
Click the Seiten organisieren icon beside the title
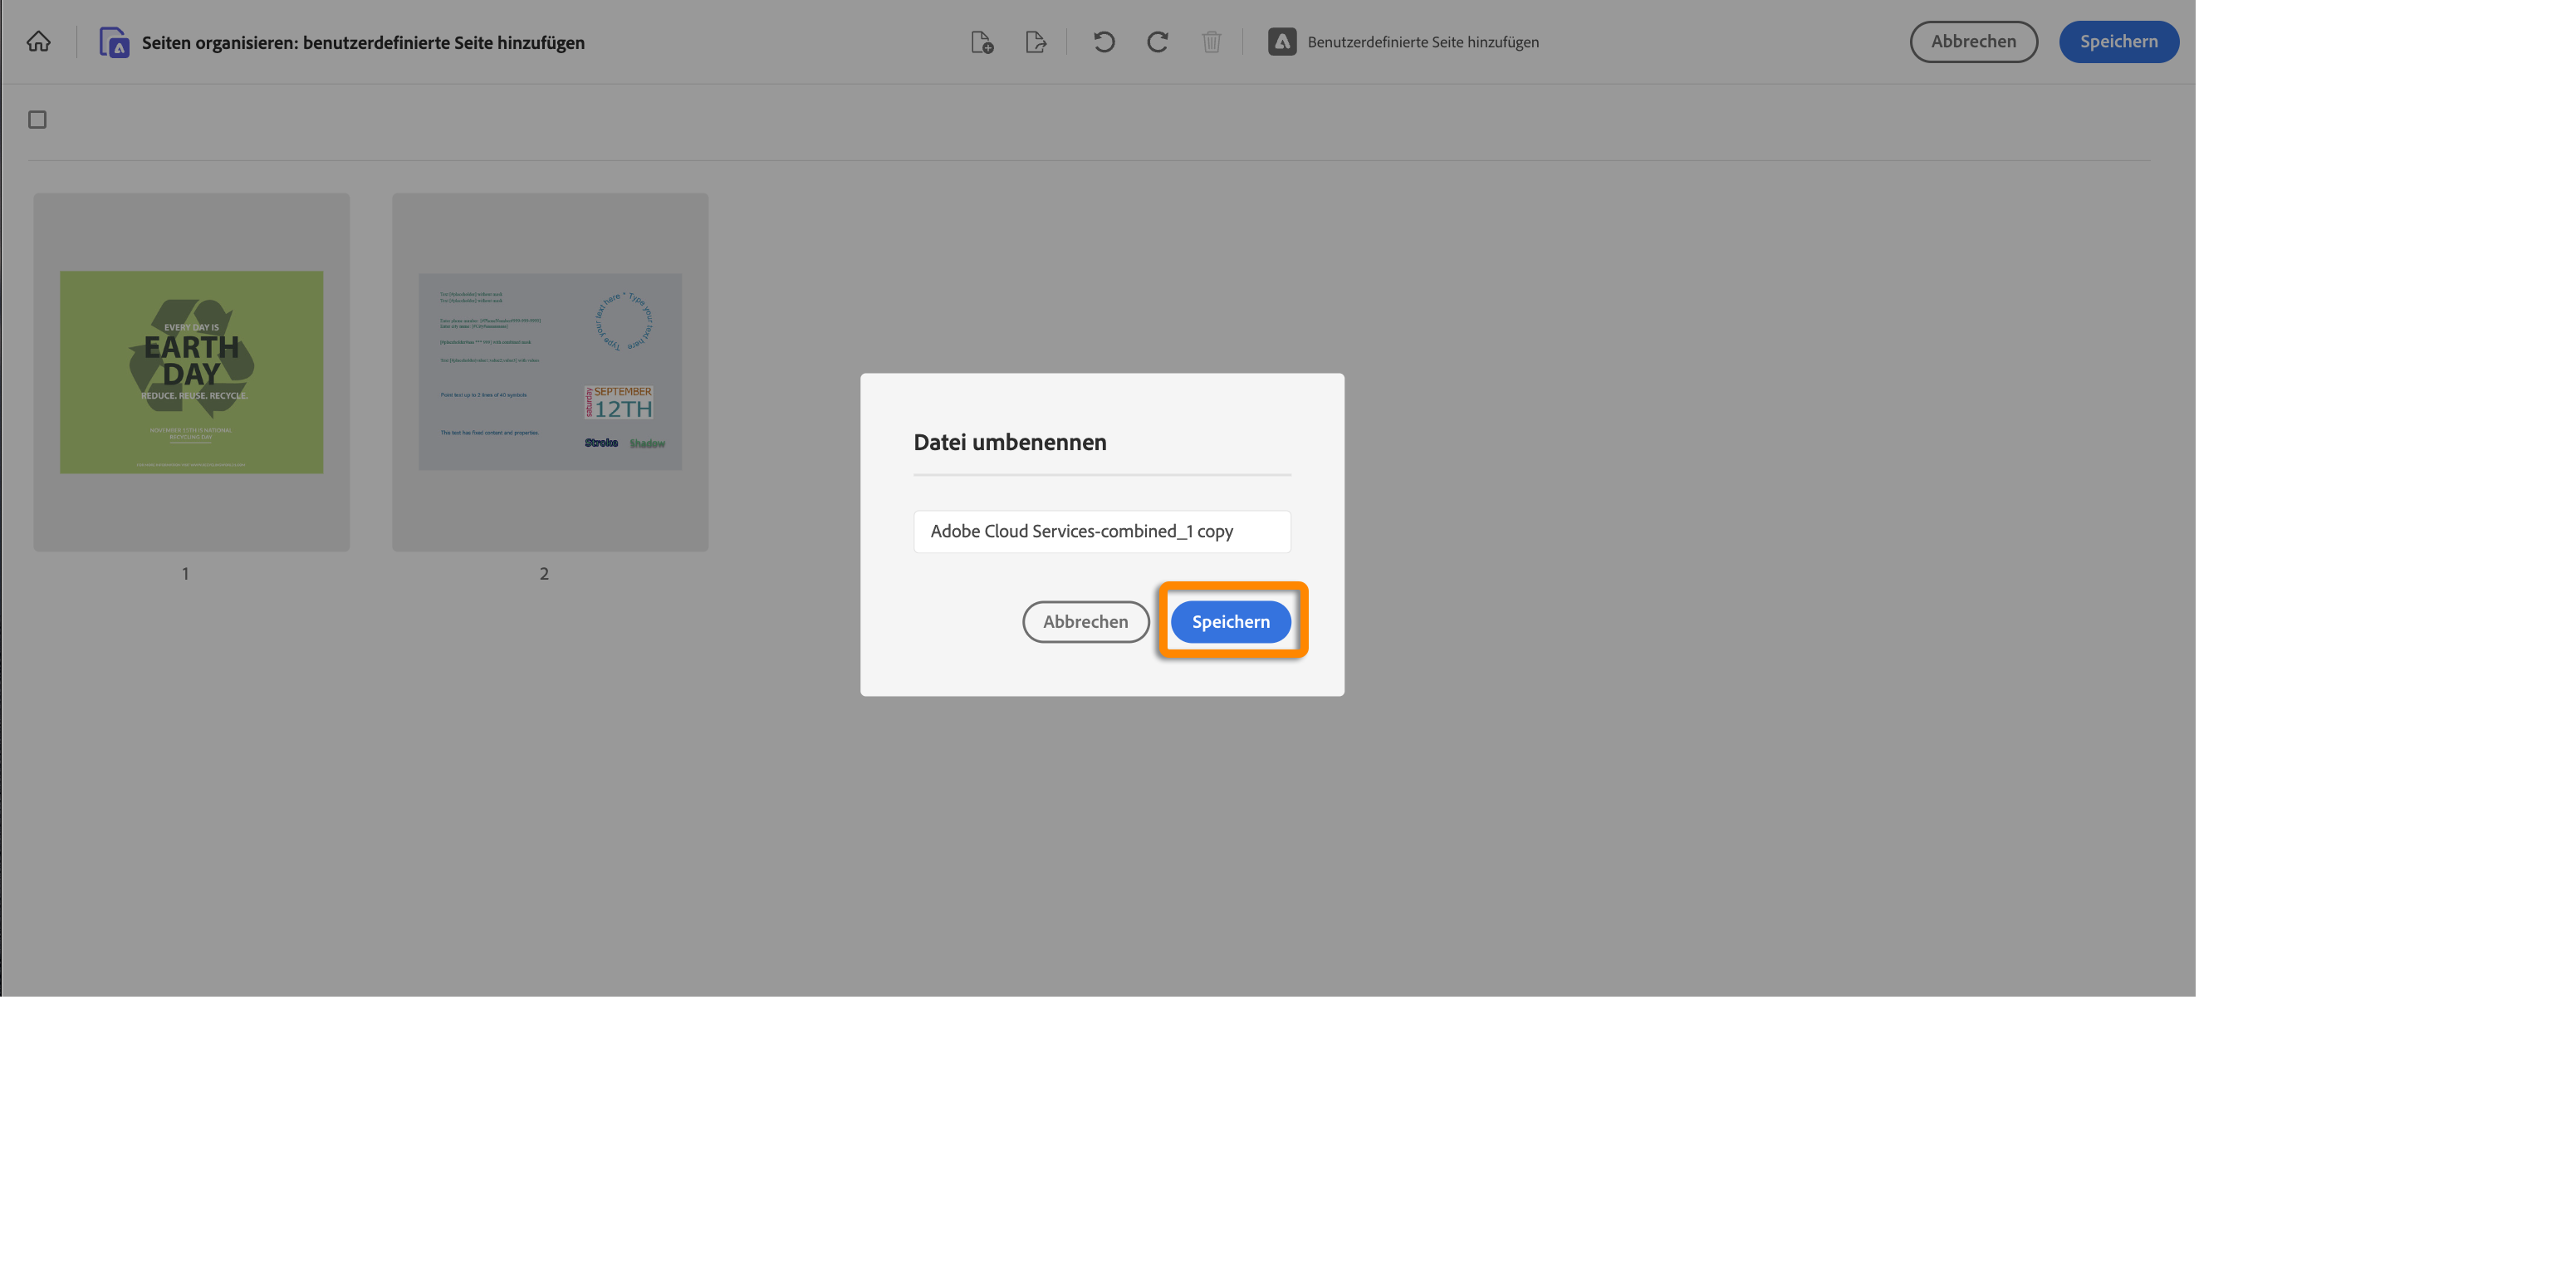pyautogui.click(x=113, y=41)
